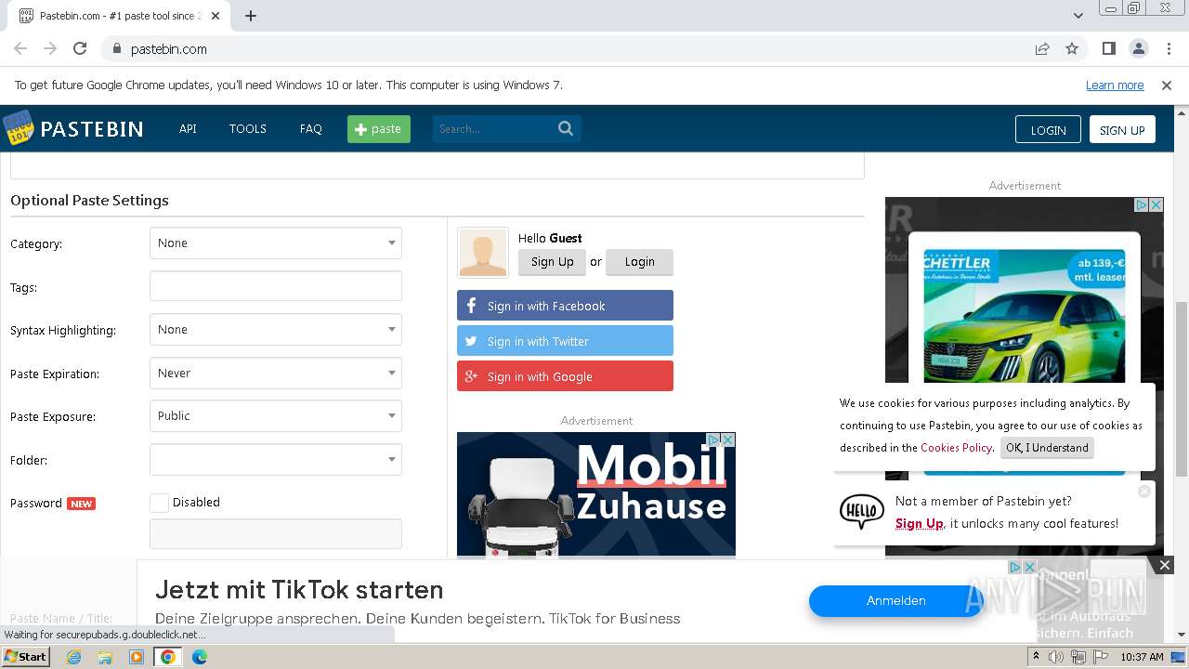The image size is (1189, 669).
Task: Focus the Tags input field
Action: pos(276,286)
